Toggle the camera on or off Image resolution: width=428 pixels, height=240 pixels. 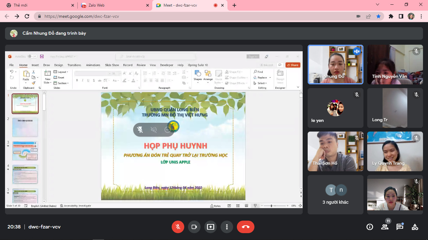(x=194, y=227)
